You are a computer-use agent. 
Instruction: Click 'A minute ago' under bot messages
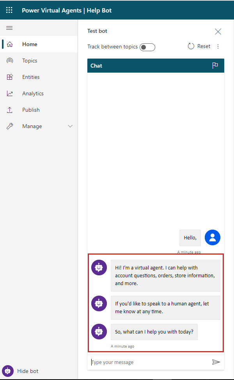coord(122,346)
